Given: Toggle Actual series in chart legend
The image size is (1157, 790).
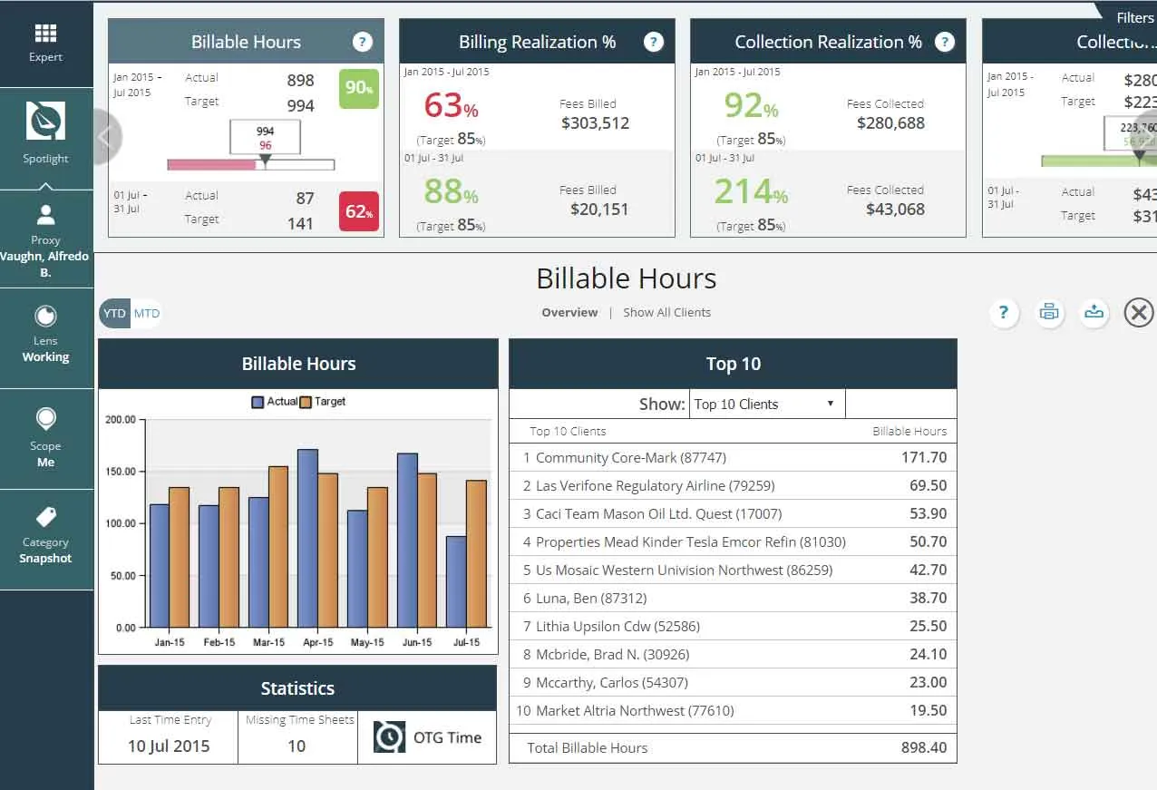Looking at the screenshot, I should tap(258, 402).
